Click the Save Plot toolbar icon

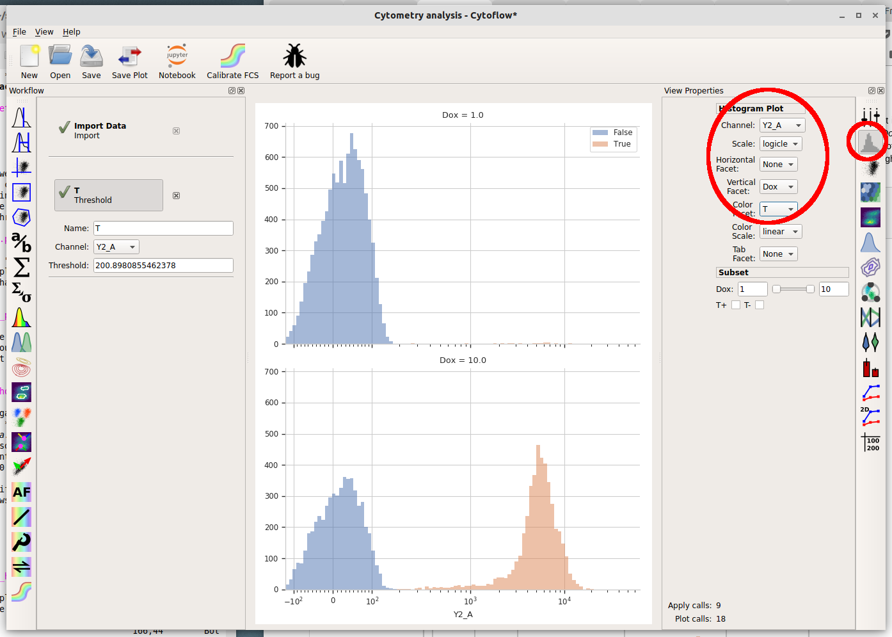[x=130, y=56]
